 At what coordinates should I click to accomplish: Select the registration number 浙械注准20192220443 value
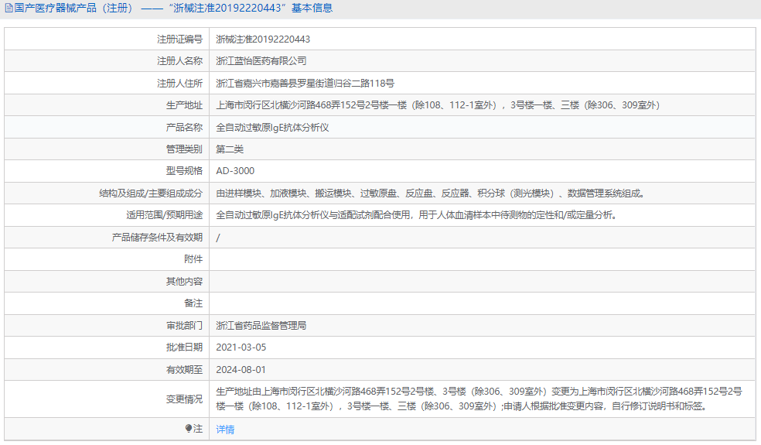tap(263, 39)
